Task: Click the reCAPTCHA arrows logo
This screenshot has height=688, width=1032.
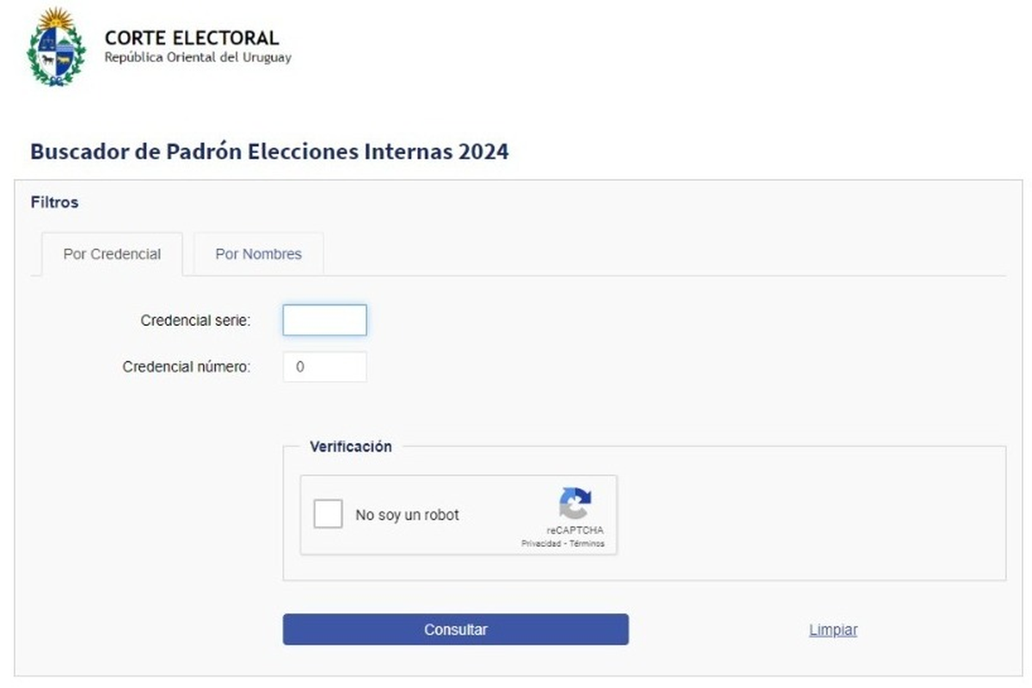Action: [575, 504]
